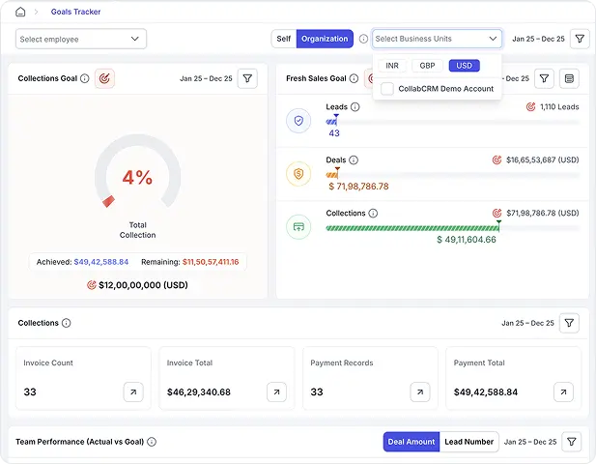596x464 pixels.
Task: Switch currency to GBP
Action: [x=427, y=66]
